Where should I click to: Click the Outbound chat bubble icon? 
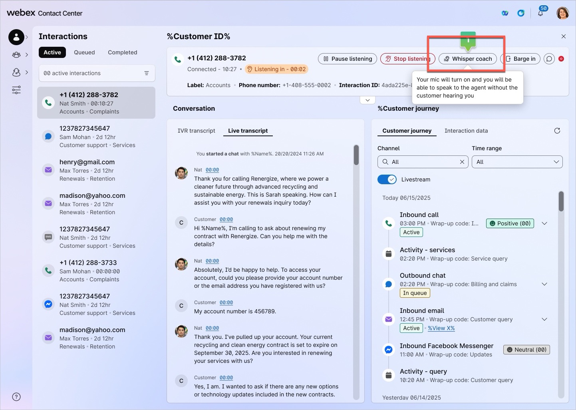388,284
